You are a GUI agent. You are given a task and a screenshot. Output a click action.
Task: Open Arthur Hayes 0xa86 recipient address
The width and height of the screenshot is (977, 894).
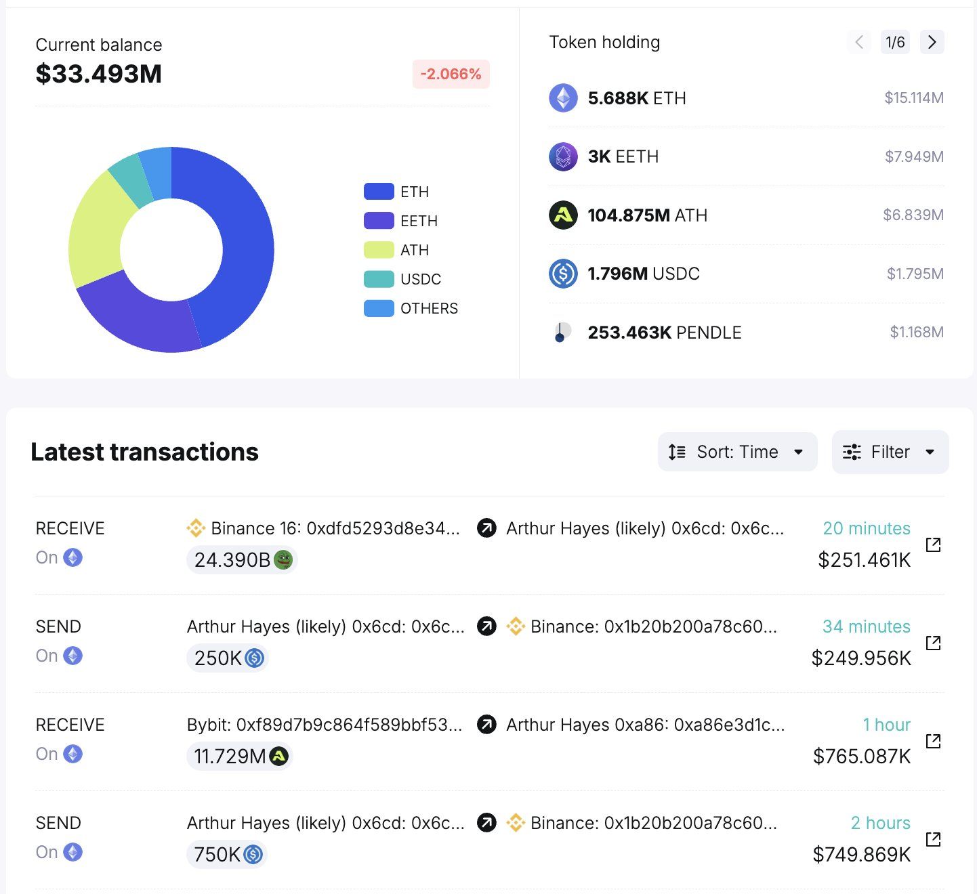pyautogui.click(x=645, y=725)
